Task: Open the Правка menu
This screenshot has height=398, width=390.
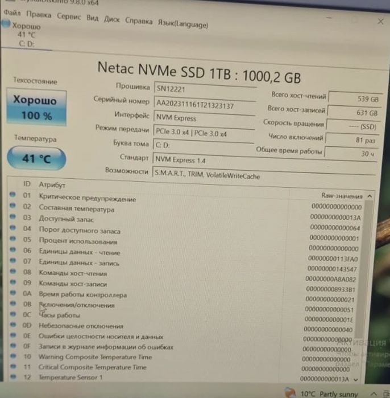Action: coord(39,15)
